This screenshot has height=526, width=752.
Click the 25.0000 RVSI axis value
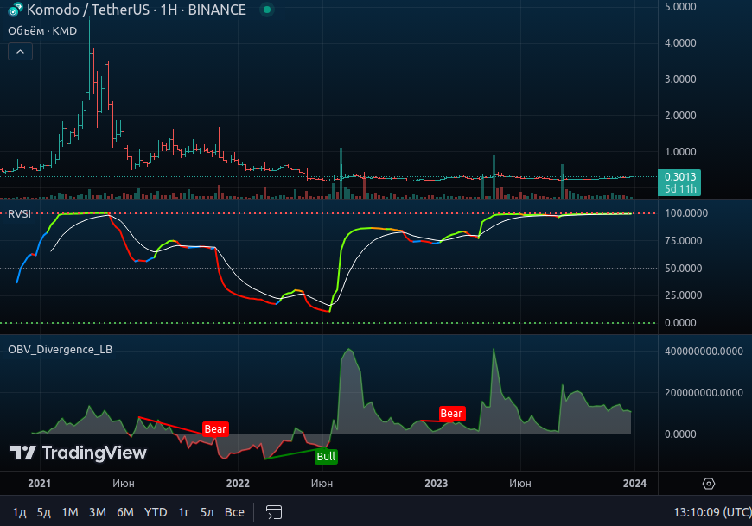click(x=683, y=295)
